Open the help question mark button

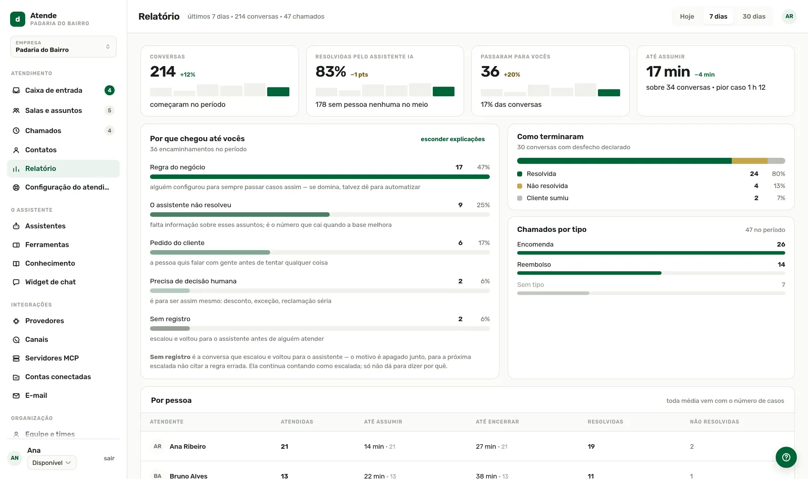pyautogui.click(x=786, y=457)
